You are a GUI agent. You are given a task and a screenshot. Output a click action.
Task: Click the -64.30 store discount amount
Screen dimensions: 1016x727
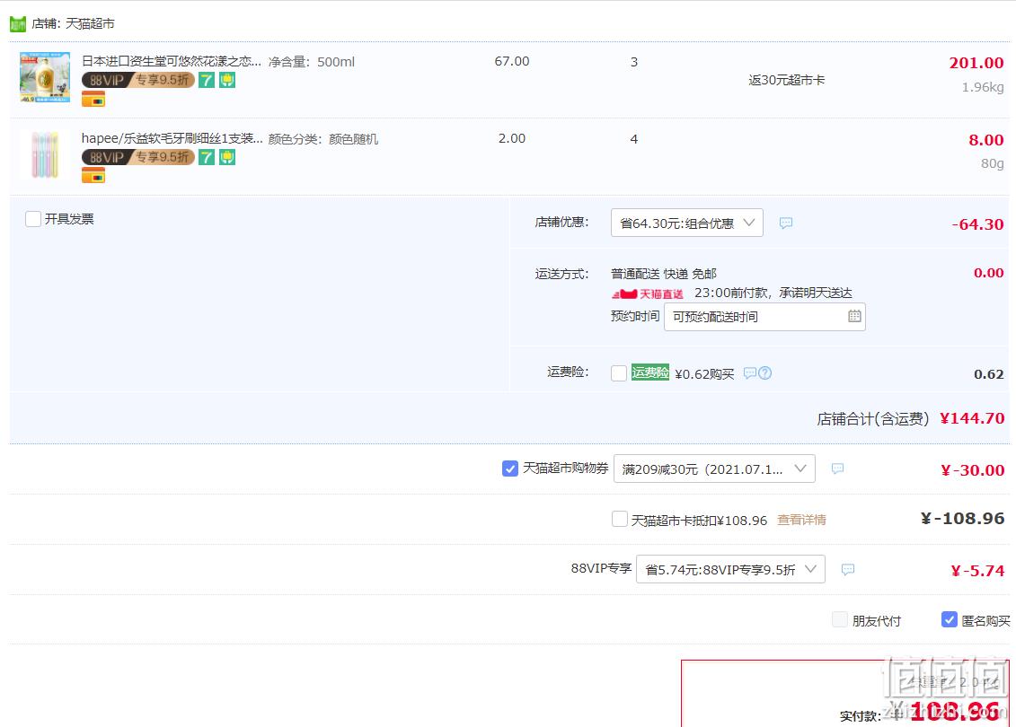point(977,224)
